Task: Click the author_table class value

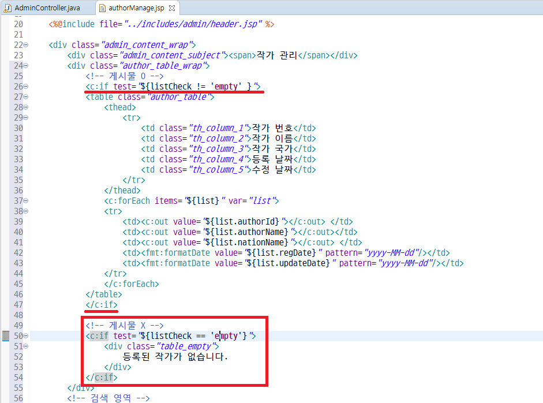Action: [x=178, y=96]
